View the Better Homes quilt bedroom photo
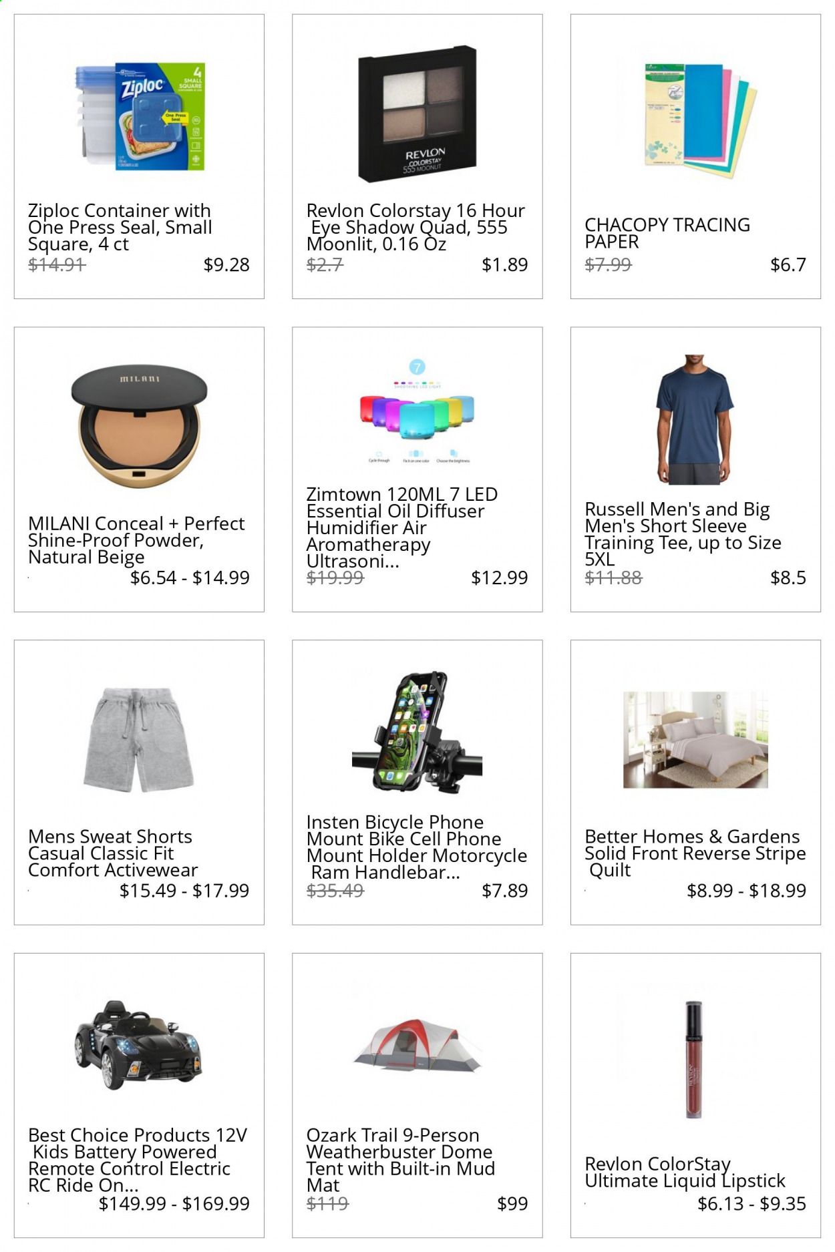The image size is (835, 1252). point(695,740)
